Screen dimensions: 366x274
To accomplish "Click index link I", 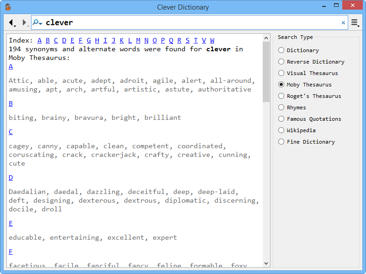I will (105, 40).
